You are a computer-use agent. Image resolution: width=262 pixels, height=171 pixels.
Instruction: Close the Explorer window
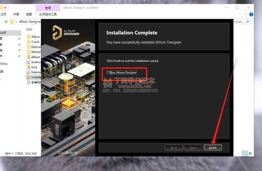248,7
